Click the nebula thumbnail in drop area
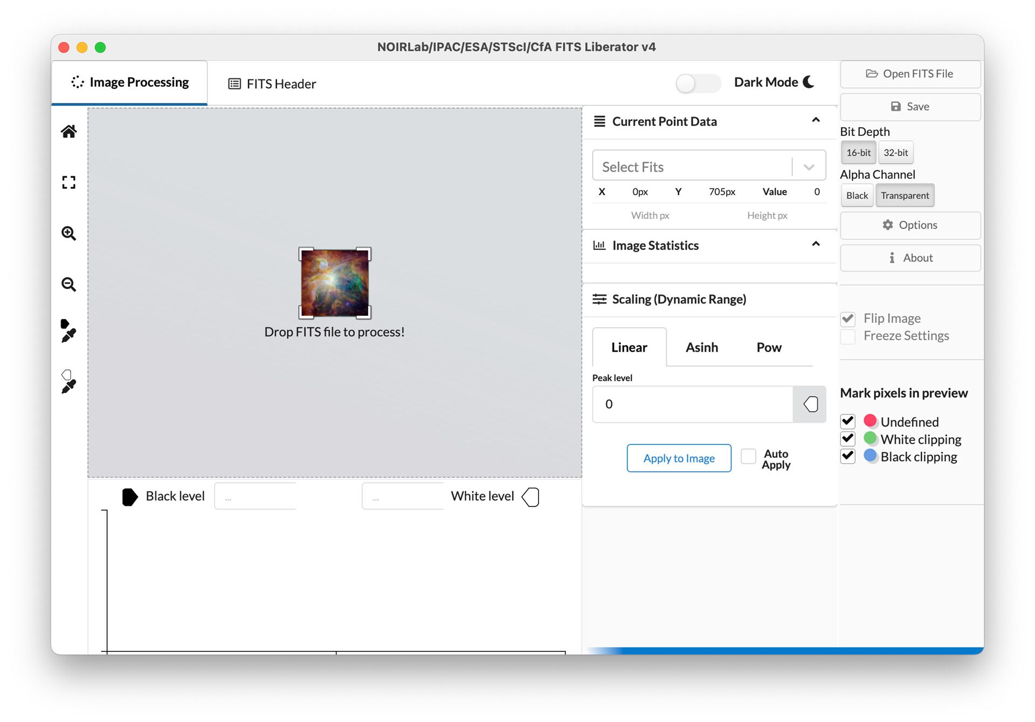This screenshot has width=1035, height=722. (x=335, y=283)
